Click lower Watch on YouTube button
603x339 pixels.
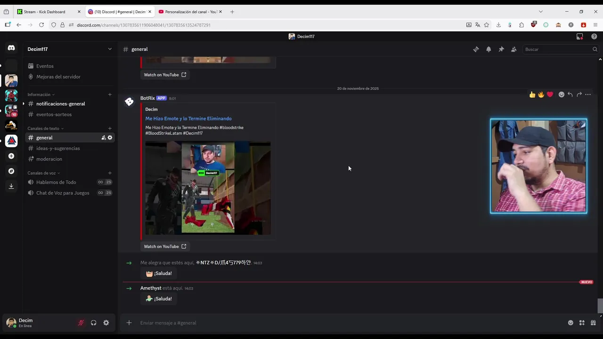pyautogui.click(x=165, y=246)
